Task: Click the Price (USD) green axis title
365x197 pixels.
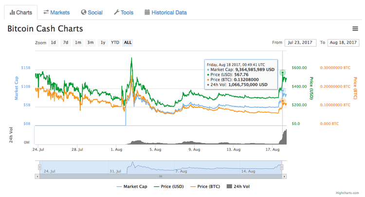Action: [x=311, y=88]
